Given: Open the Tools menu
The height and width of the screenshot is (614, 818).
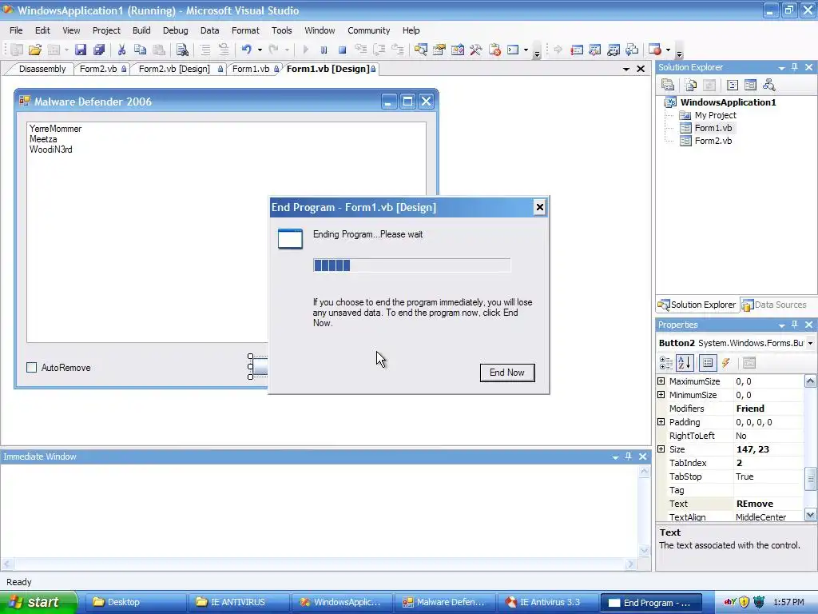Looking at the screenshot, I should (x=282, y=30).
